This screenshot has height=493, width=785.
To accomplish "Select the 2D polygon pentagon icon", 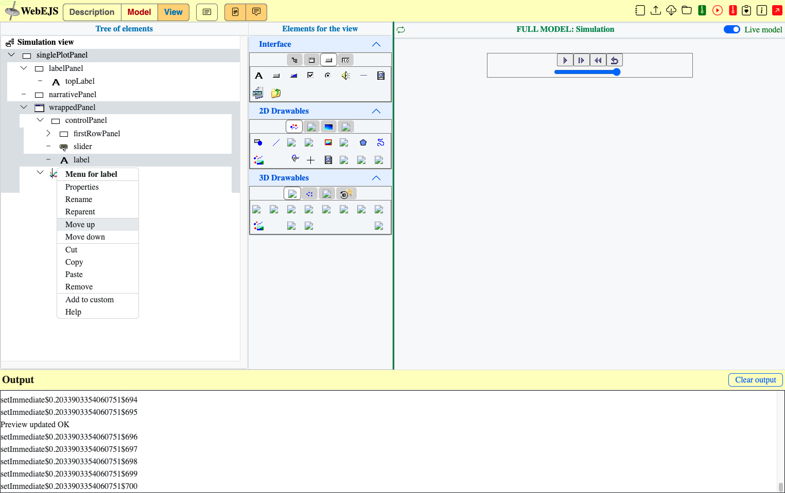I will pos(363,142).
